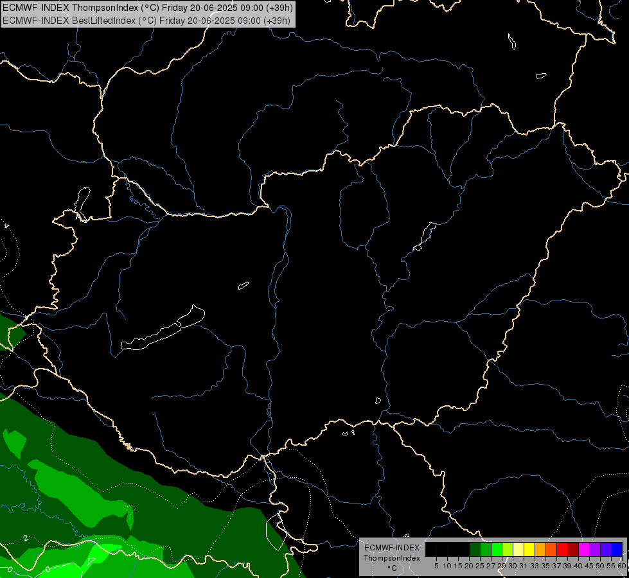Select the blue 55-60 legend swatch
This screenshot has height=578, width=629.
[617, 549]
